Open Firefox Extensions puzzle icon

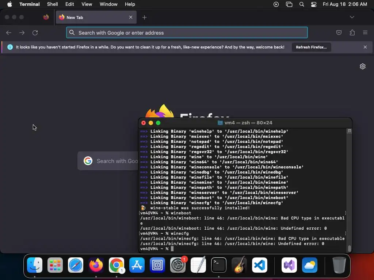(x=352, y=32)
